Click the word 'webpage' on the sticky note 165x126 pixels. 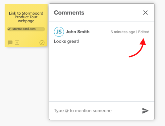[x=26, y=21]
